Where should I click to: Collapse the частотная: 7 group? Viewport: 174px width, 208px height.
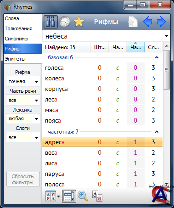coord(157,132)
